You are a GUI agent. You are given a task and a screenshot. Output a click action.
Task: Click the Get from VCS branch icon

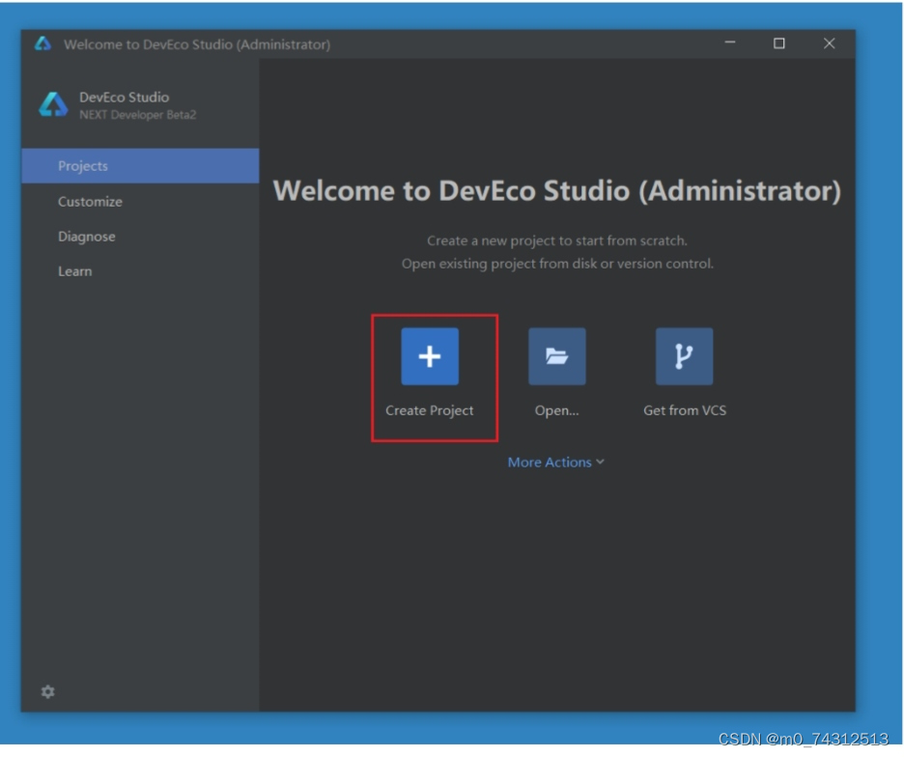coord(684,356)
